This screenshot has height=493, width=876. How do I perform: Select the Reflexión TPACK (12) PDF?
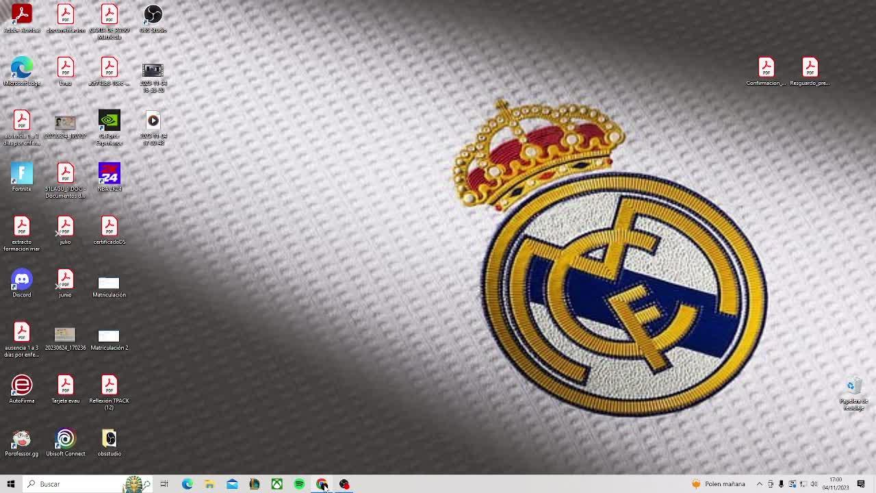click(x=109, y=392)
